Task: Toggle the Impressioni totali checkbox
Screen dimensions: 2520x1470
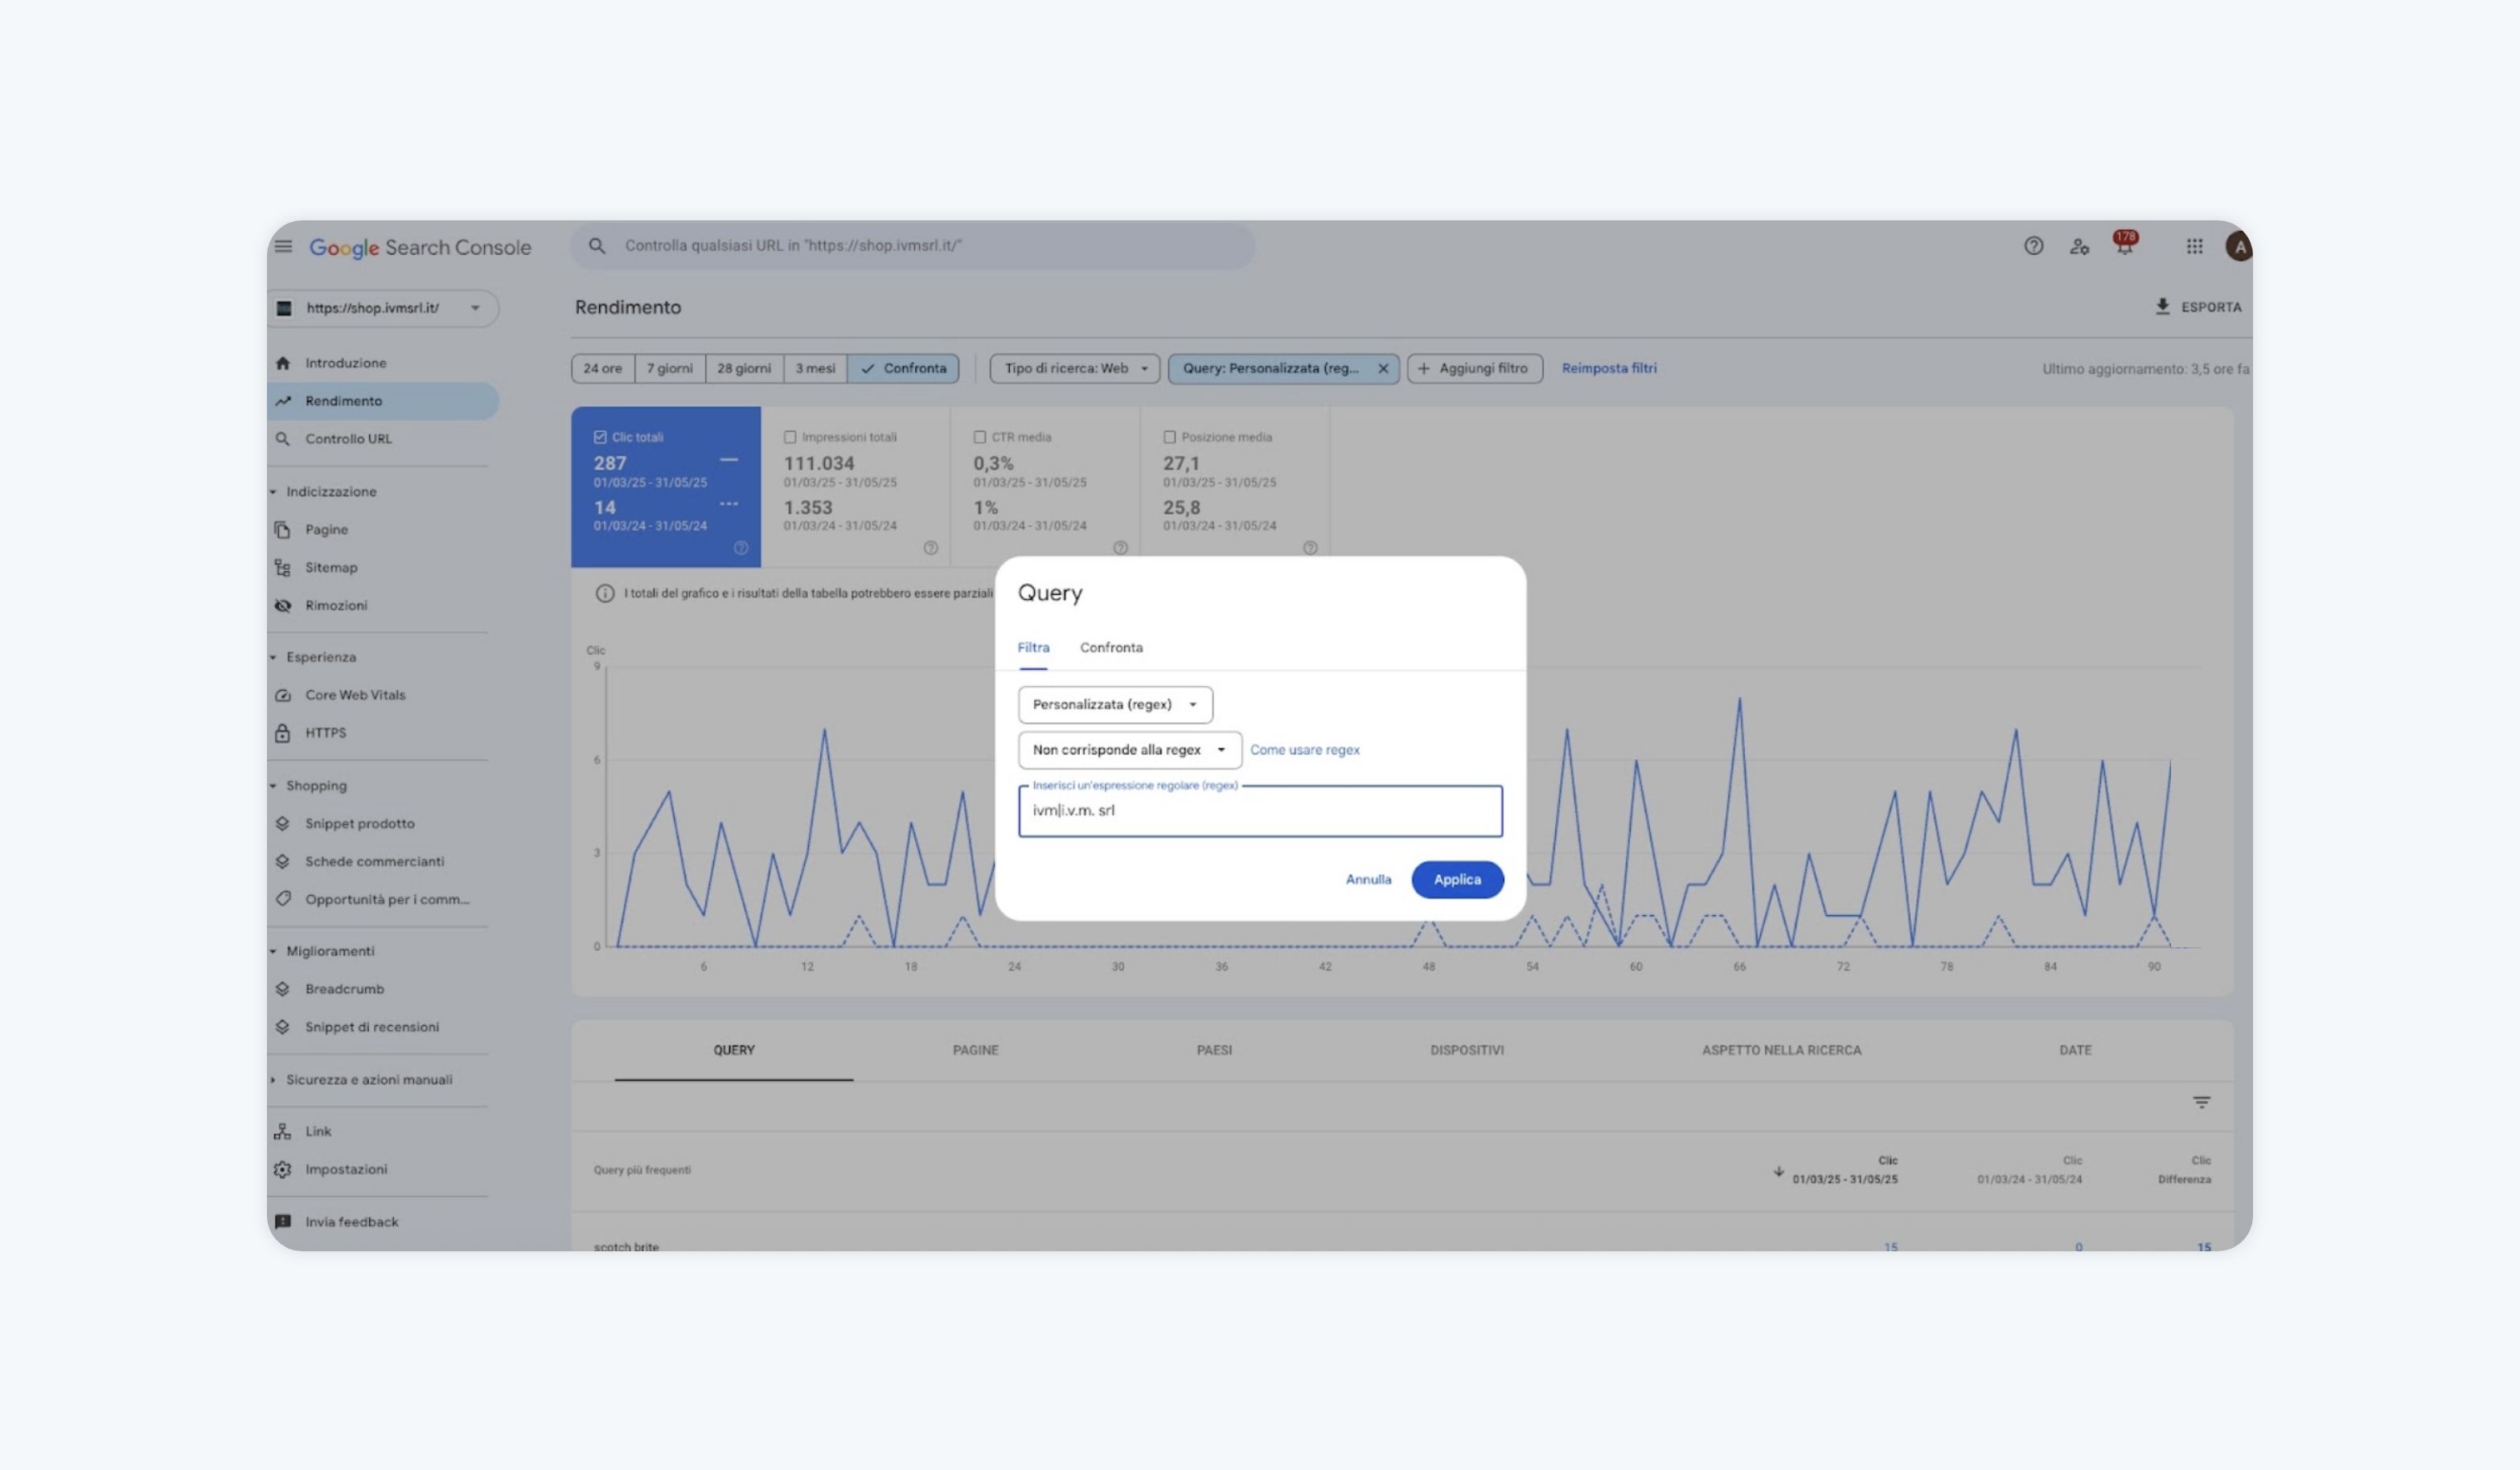Action: coord(790,437)
